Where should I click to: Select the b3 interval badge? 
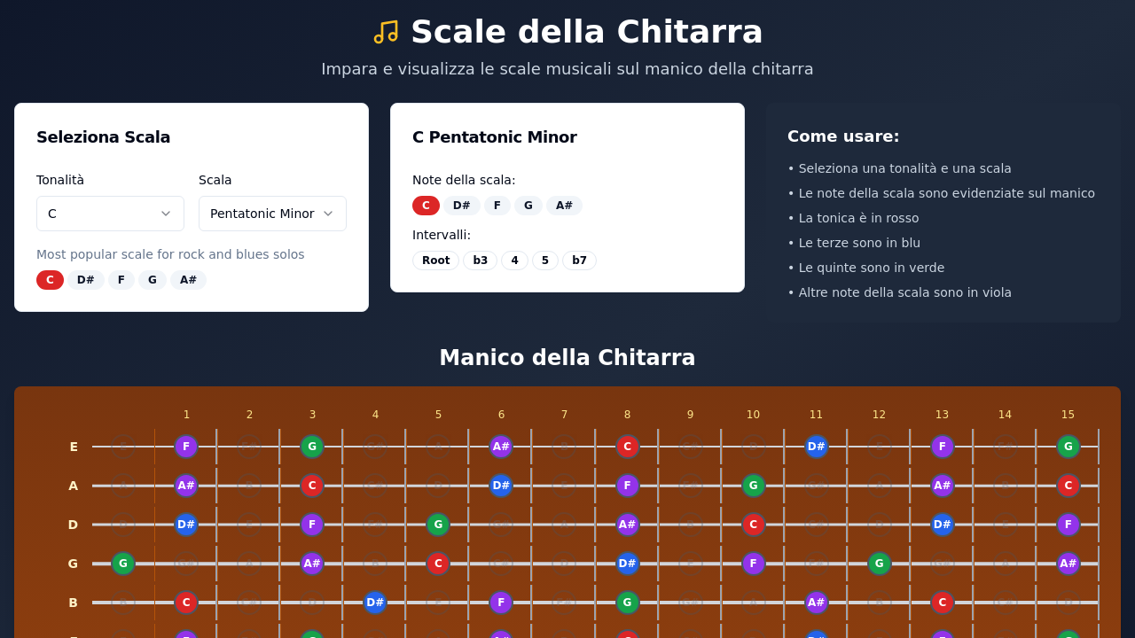pos(480,260)
